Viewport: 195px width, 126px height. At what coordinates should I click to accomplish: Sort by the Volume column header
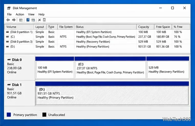[x=19, y=27]
